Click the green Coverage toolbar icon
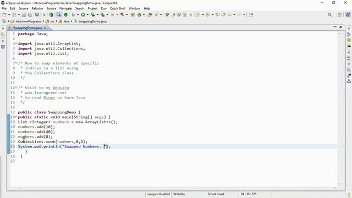 tap(66, 15)
